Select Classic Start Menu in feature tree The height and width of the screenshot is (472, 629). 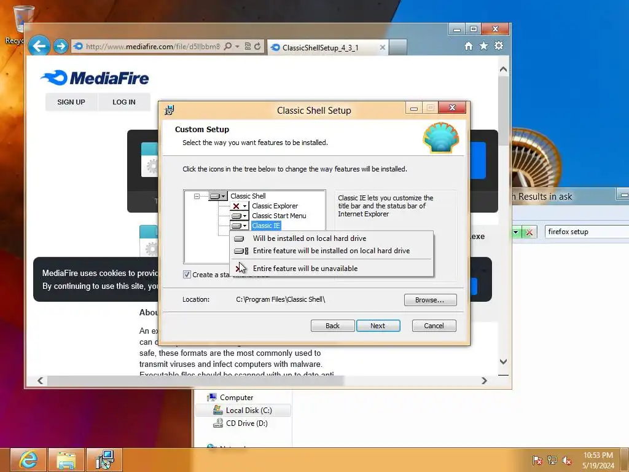[x=279, y=216]
